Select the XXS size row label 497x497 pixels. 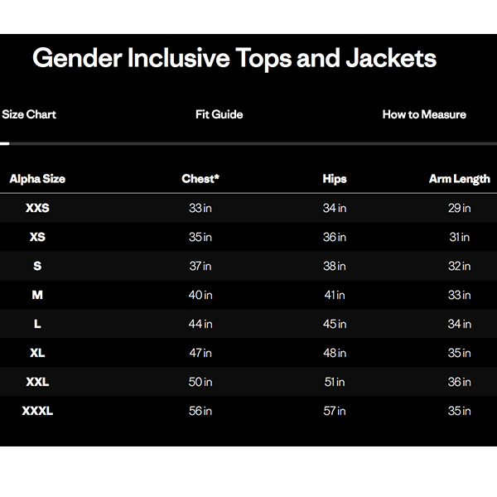point(37,208)
